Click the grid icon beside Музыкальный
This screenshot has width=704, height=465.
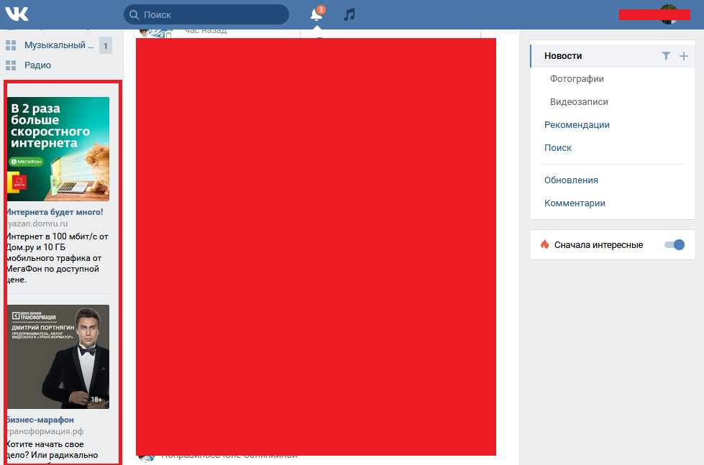[11, 45]
